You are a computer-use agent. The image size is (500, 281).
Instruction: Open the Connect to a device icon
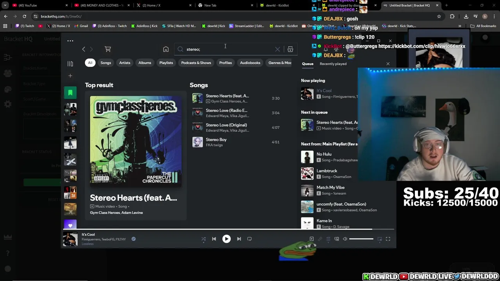[x=337, y=239]
